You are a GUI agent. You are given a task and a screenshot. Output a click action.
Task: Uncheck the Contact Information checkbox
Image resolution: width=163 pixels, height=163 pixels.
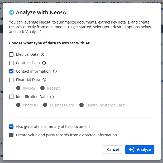click(x=11, y=71)
